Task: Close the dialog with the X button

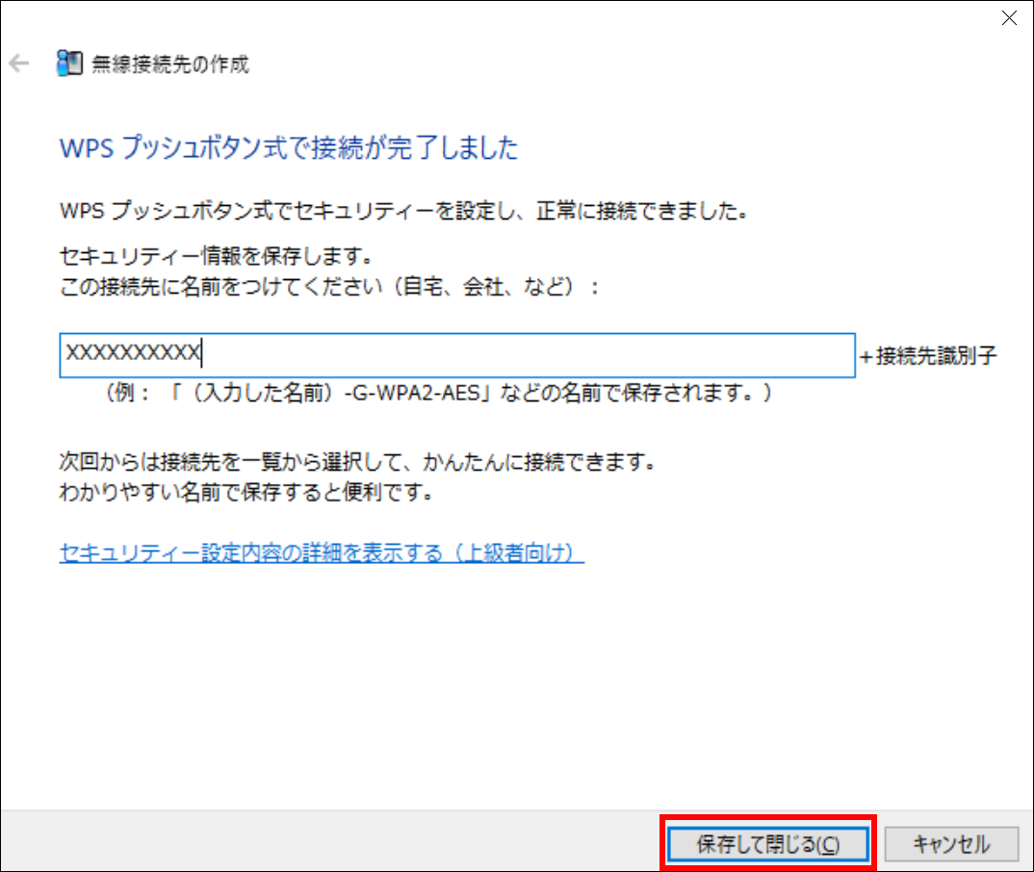Action: 1009,18
